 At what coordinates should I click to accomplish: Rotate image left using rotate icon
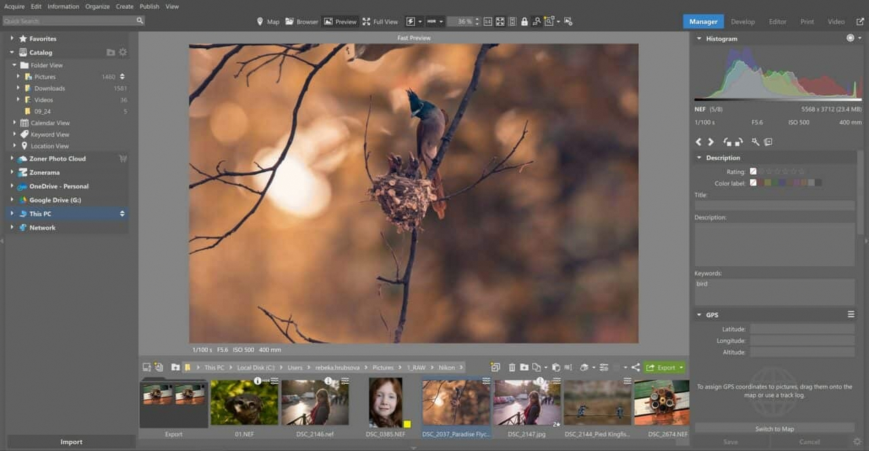tap(727, 142)
